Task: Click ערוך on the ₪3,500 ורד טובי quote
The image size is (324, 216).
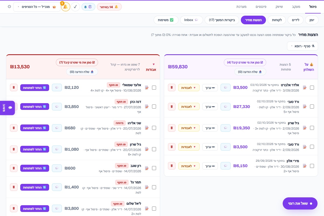Action: pyautogui.click(x=210, y=147)
